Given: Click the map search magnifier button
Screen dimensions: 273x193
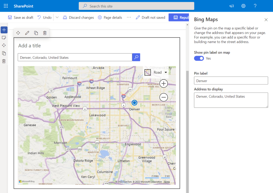Looking at the screenshot, I should pyautogui.click(x=136, y=57).
